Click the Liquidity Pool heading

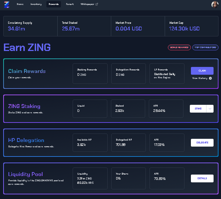(x=25, y=174)
